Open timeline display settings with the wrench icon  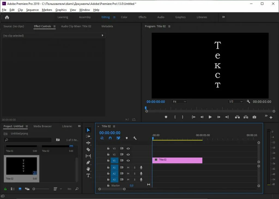[x=135, y=138]
